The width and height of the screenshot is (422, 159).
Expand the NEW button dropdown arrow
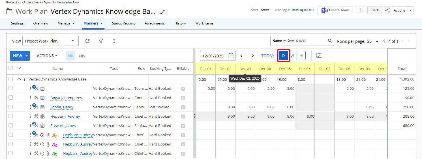[27, 56]
